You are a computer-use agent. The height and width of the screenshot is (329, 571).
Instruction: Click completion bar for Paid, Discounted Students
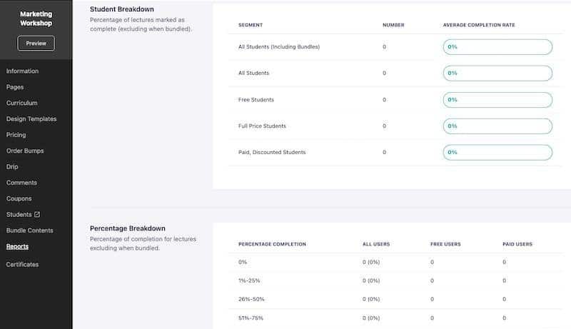[x=497, y=153]
